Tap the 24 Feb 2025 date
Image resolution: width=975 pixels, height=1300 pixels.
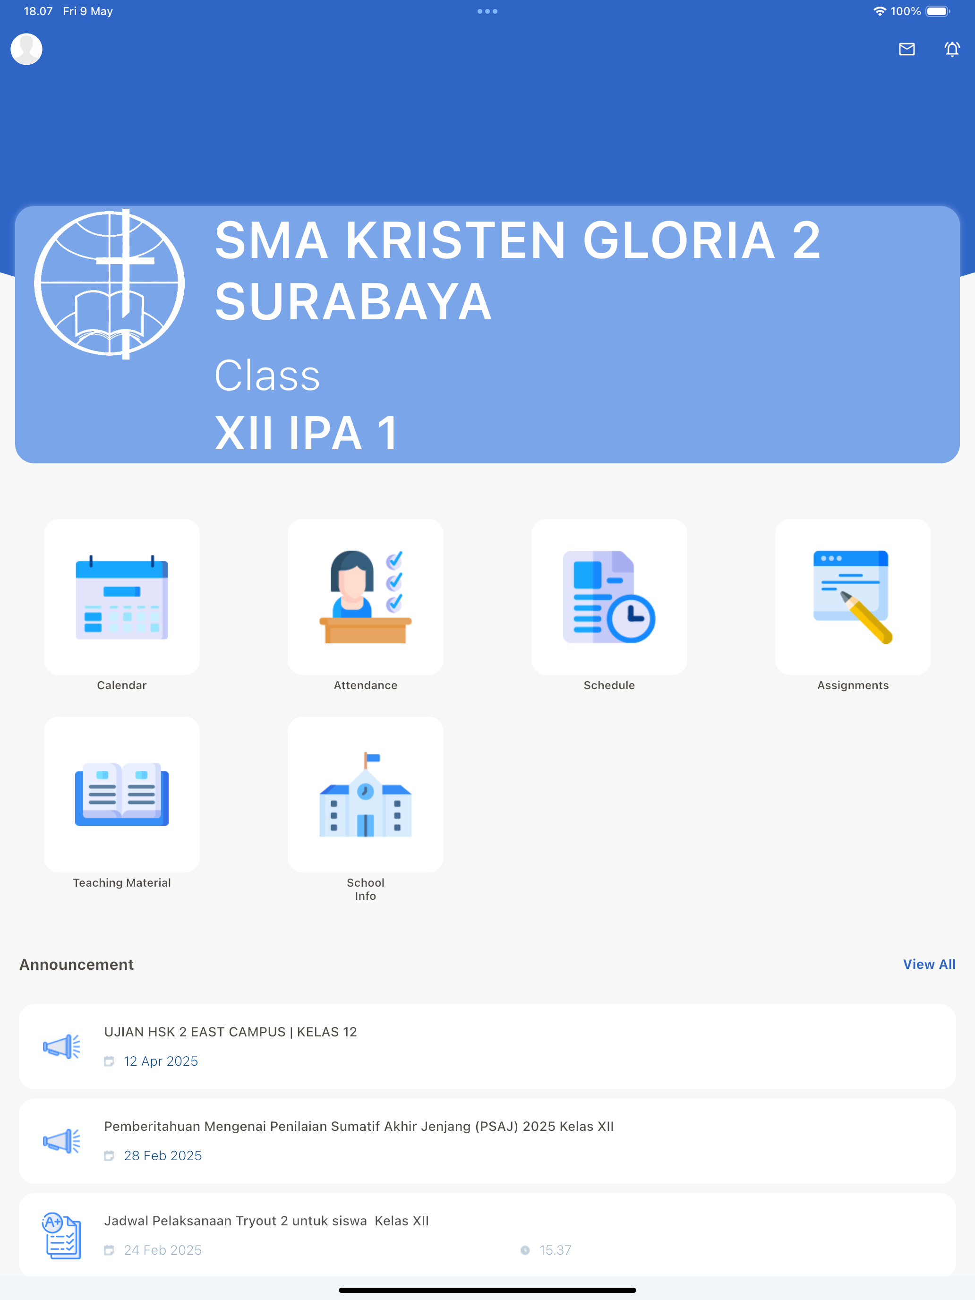click(x=163, y=1250)
